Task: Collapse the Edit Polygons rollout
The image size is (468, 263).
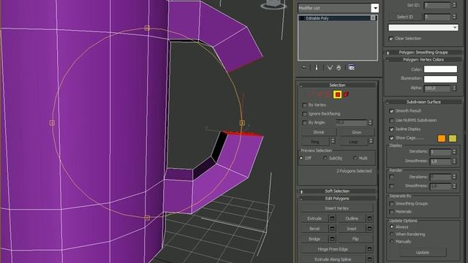Action: pos(337,199)
